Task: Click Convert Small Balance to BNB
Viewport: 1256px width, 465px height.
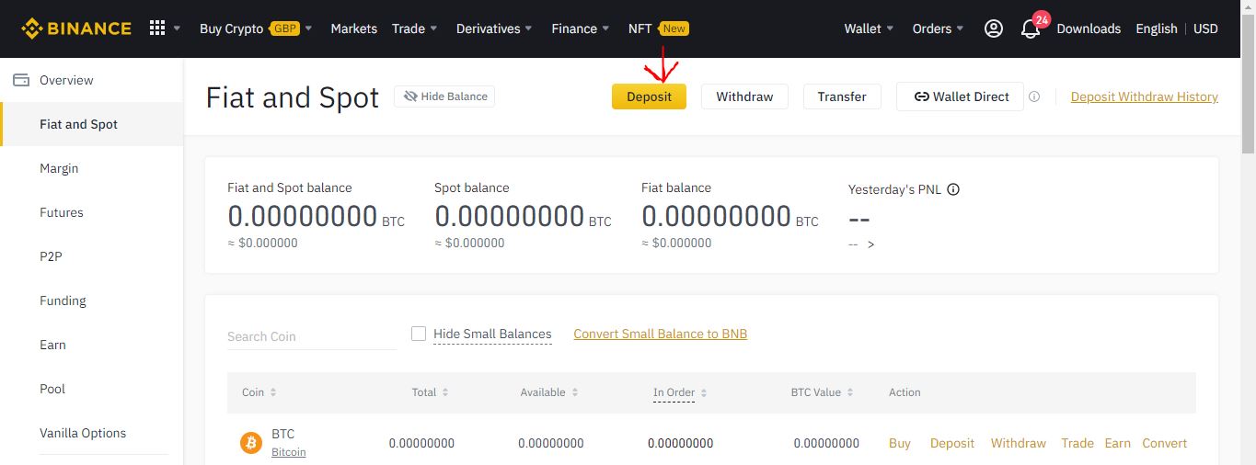Action: pyautogui.click(x=661, y=334)
